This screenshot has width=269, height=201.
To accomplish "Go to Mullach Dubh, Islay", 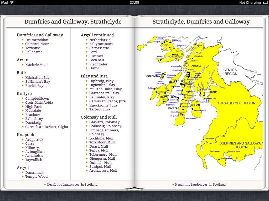I will [106, 89].
